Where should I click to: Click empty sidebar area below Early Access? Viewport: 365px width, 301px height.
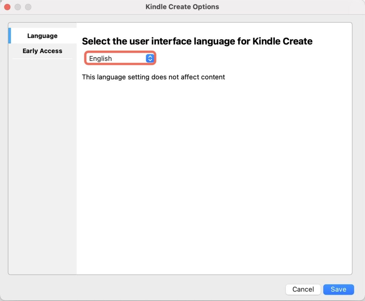(x=42, y=160)
